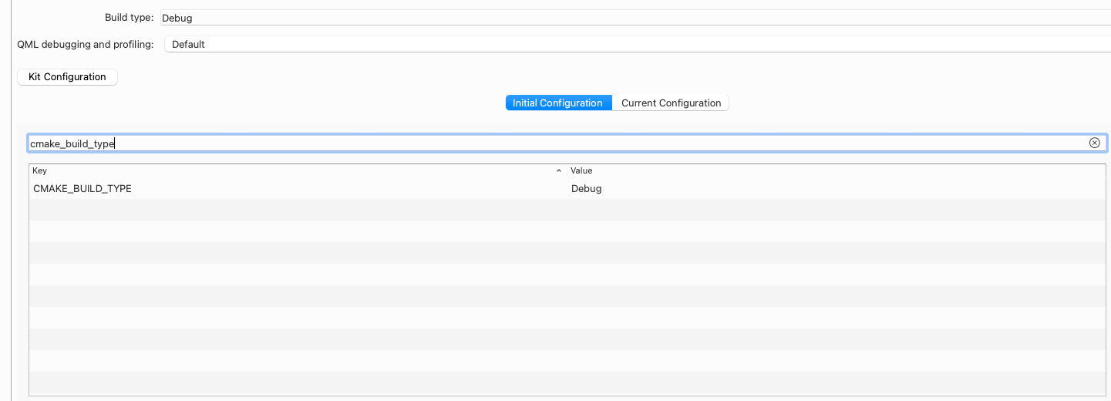Clear the cmake_build_type filter text
This screenshot has height=401, width=1111.
tap(1094, 143)
